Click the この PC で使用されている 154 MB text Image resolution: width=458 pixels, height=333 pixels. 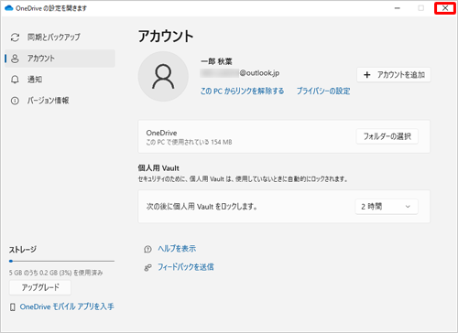point(189,142)
